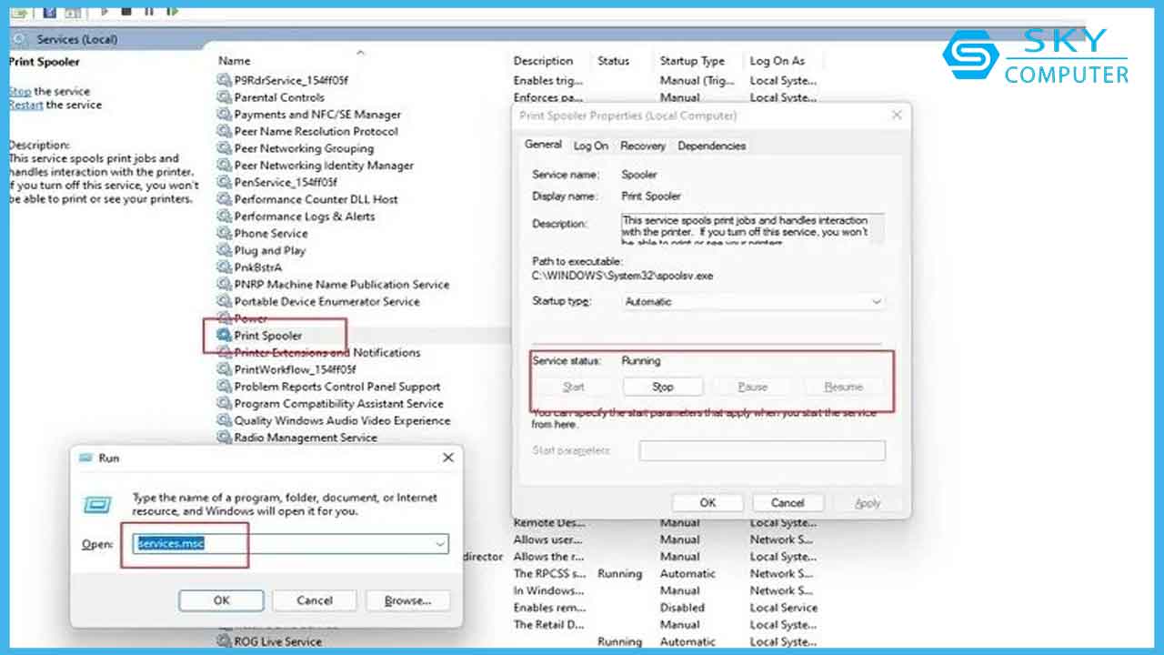1164x655 pixels.
Task: Switch to the Log On tab
Action: pos(591,146)
